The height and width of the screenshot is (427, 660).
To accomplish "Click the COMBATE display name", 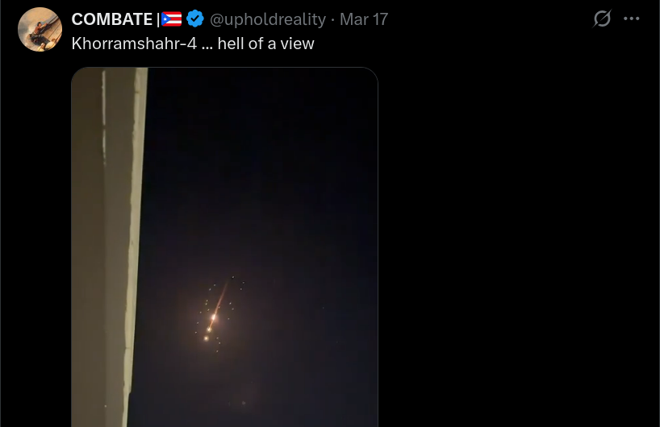I will tap(112, 19).
